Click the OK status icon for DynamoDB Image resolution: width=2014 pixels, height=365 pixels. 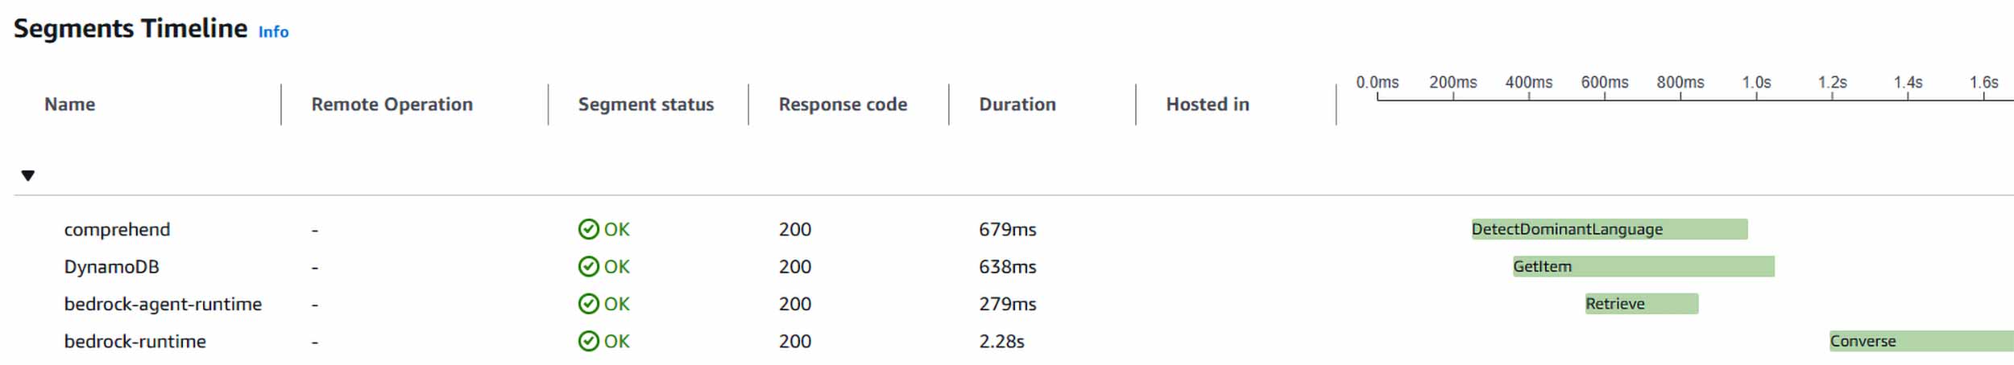589,266
